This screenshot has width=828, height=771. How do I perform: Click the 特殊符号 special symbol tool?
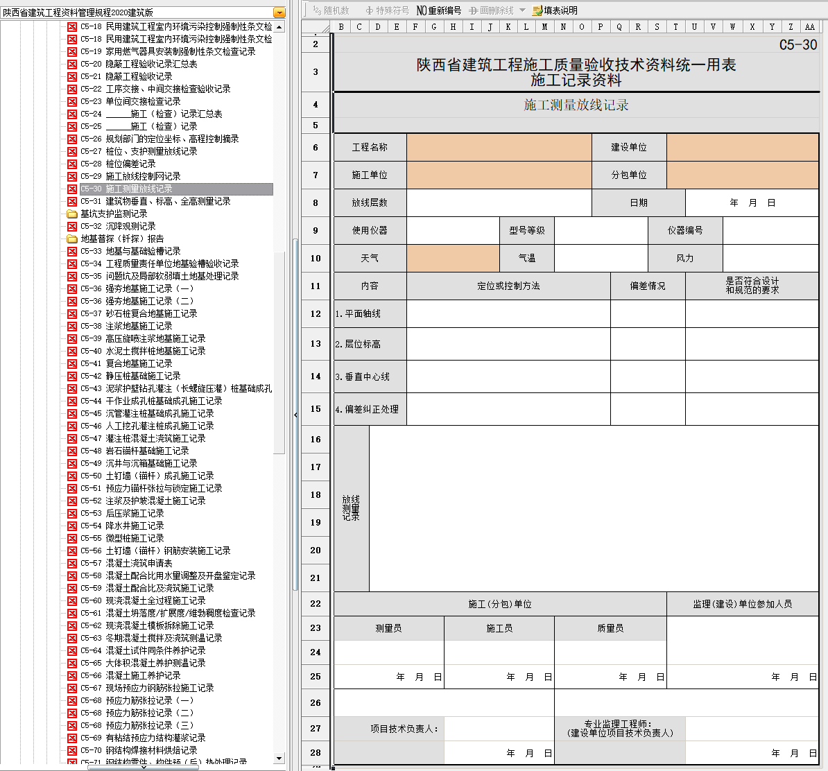388,10
